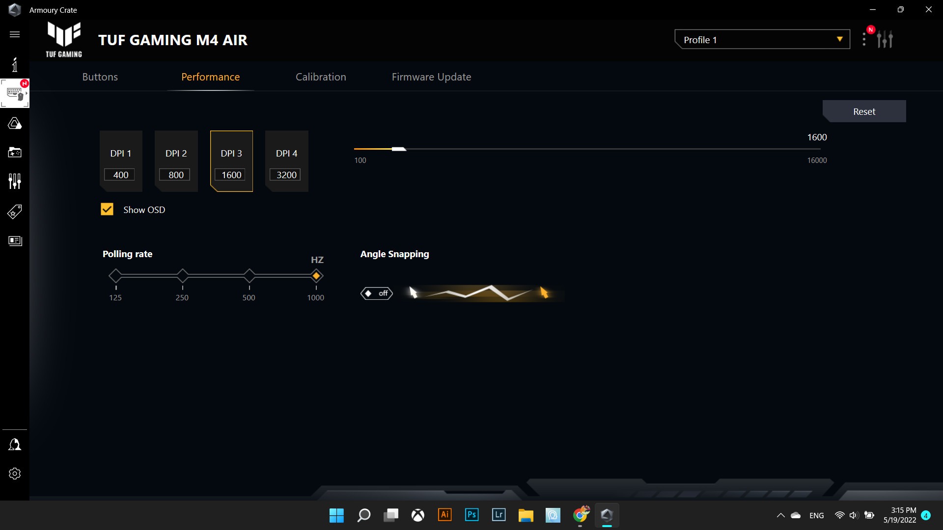Screen dimensions: 943x530
Task: Show hidden tray icons chevron
Action: 780,515
